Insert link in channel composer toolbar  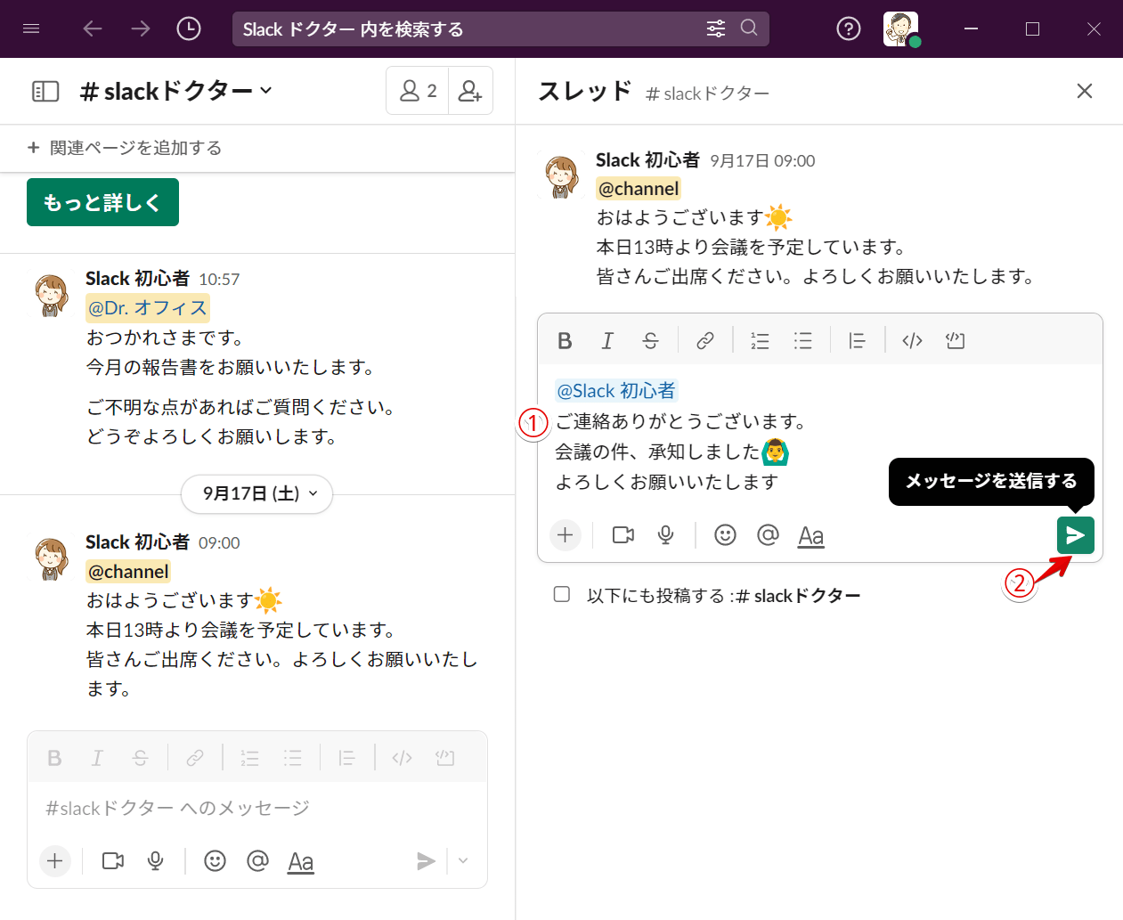coord(195,758)
